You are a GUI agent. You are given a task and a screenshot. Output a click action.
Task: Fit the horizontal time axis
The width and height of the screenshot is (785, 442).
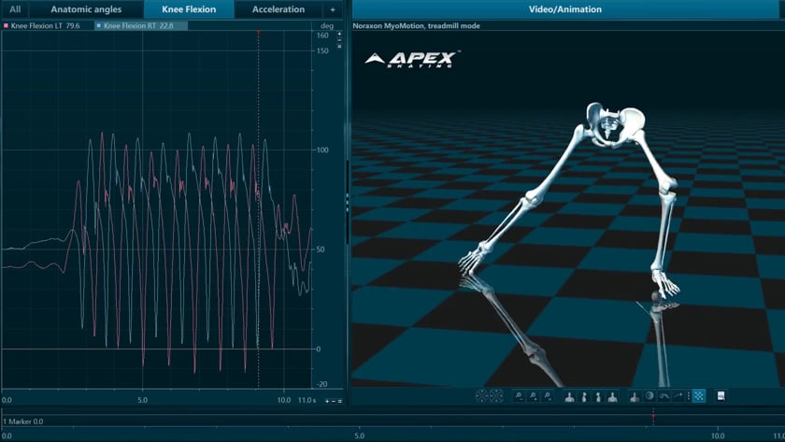[340, 401]
